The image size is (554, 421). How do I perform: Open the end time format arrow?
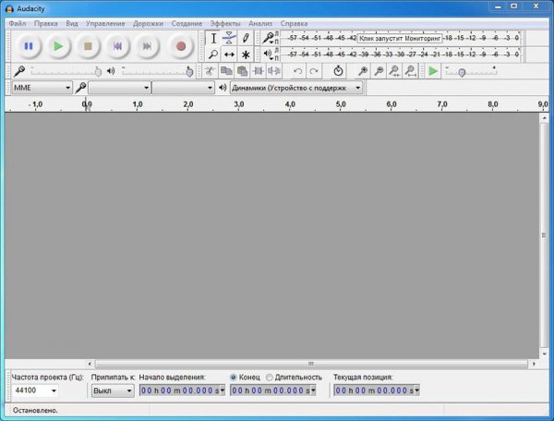pos(313,391)
